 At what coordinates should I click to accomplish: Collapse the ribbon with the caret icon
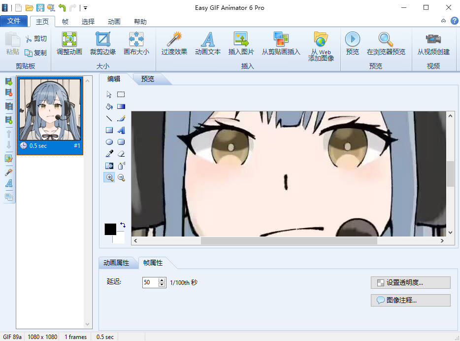[x=443, y=21]
